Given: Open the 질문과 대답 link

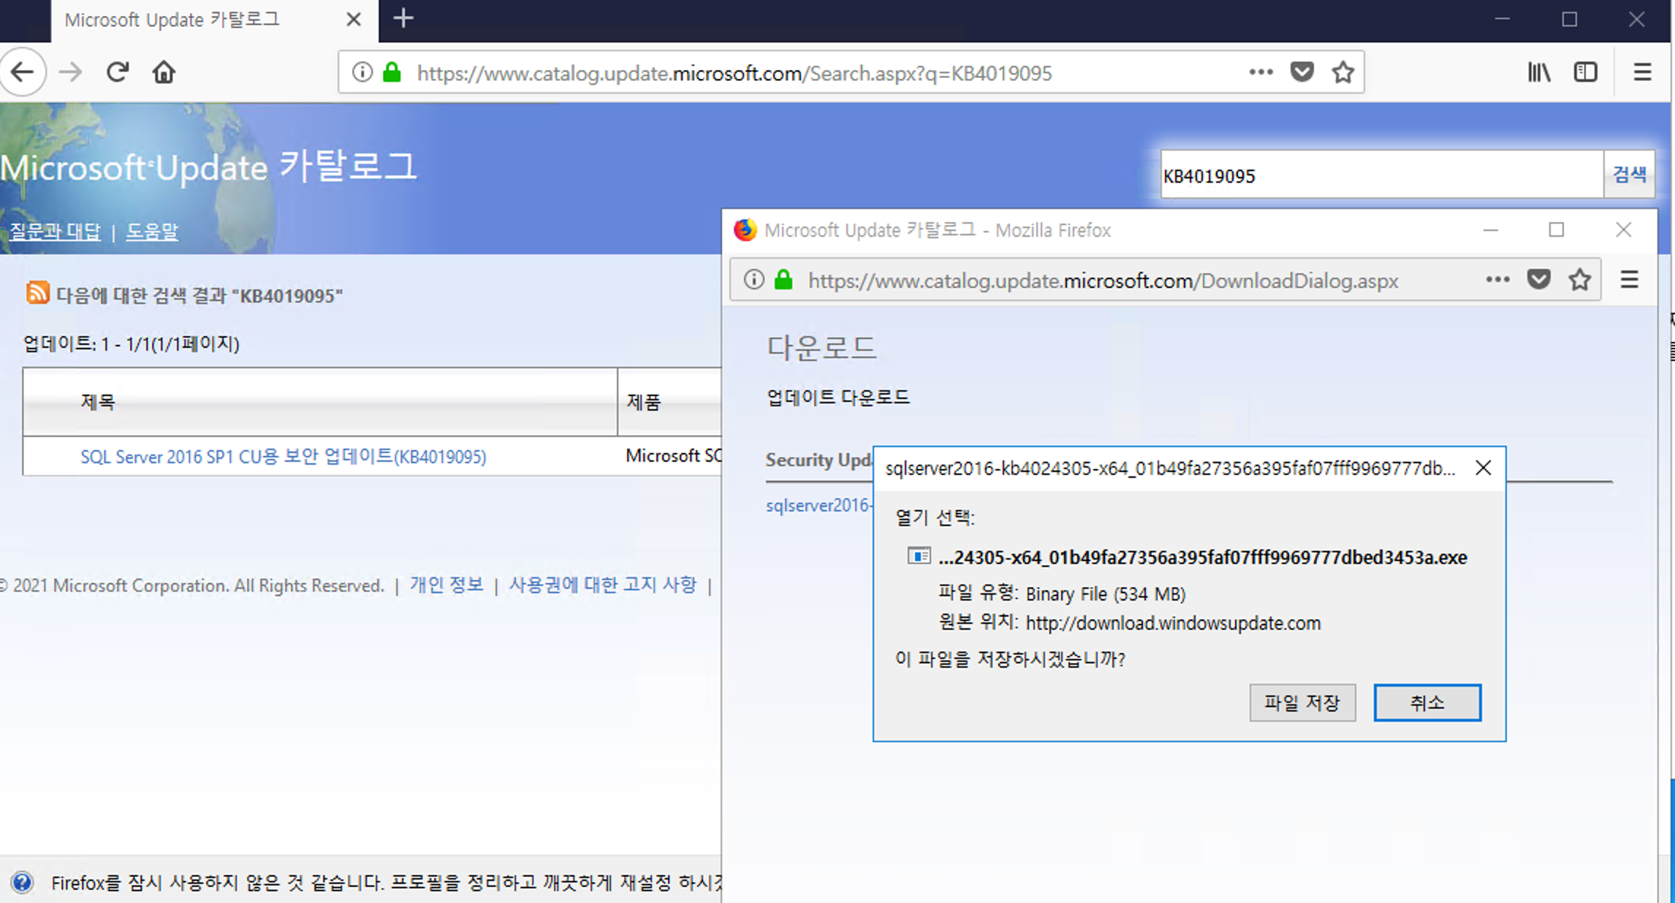Looking at the screenshot, I should click(55, 232).
